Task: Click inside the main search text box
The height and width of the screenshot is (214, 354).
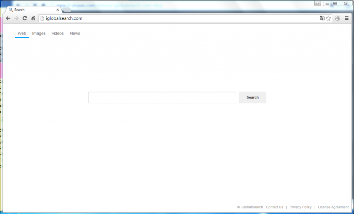Action: pos(162,97)
